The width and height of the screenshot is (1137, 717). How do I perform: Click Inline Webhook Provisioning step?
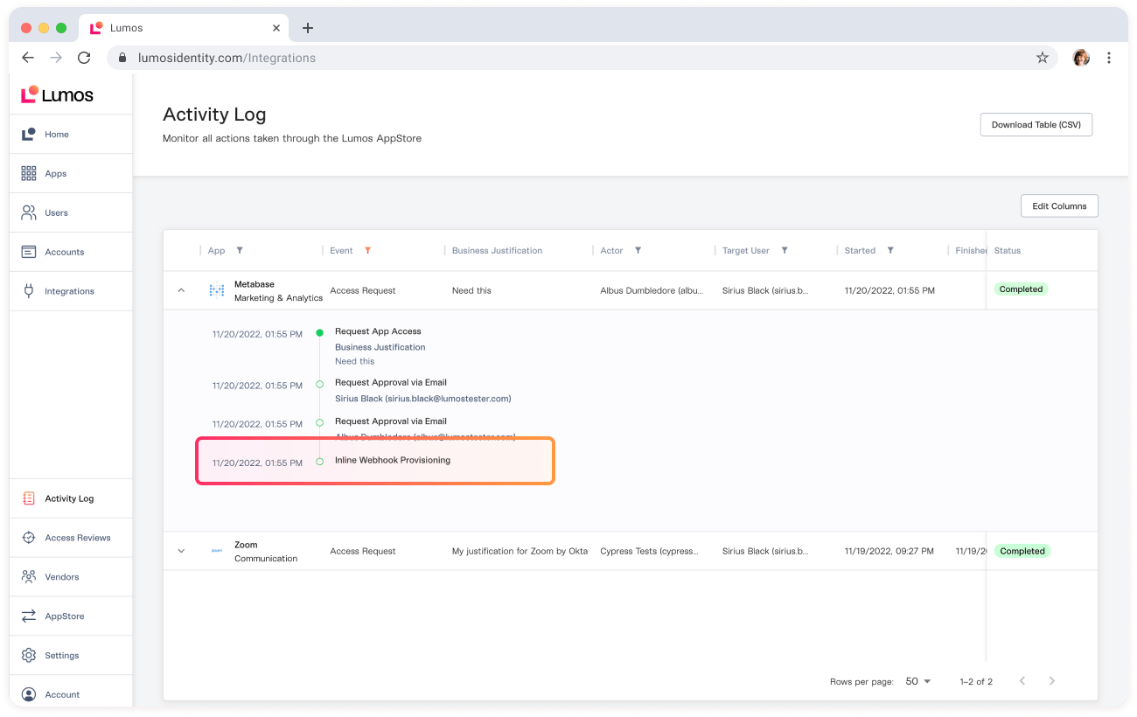point(393,460)
